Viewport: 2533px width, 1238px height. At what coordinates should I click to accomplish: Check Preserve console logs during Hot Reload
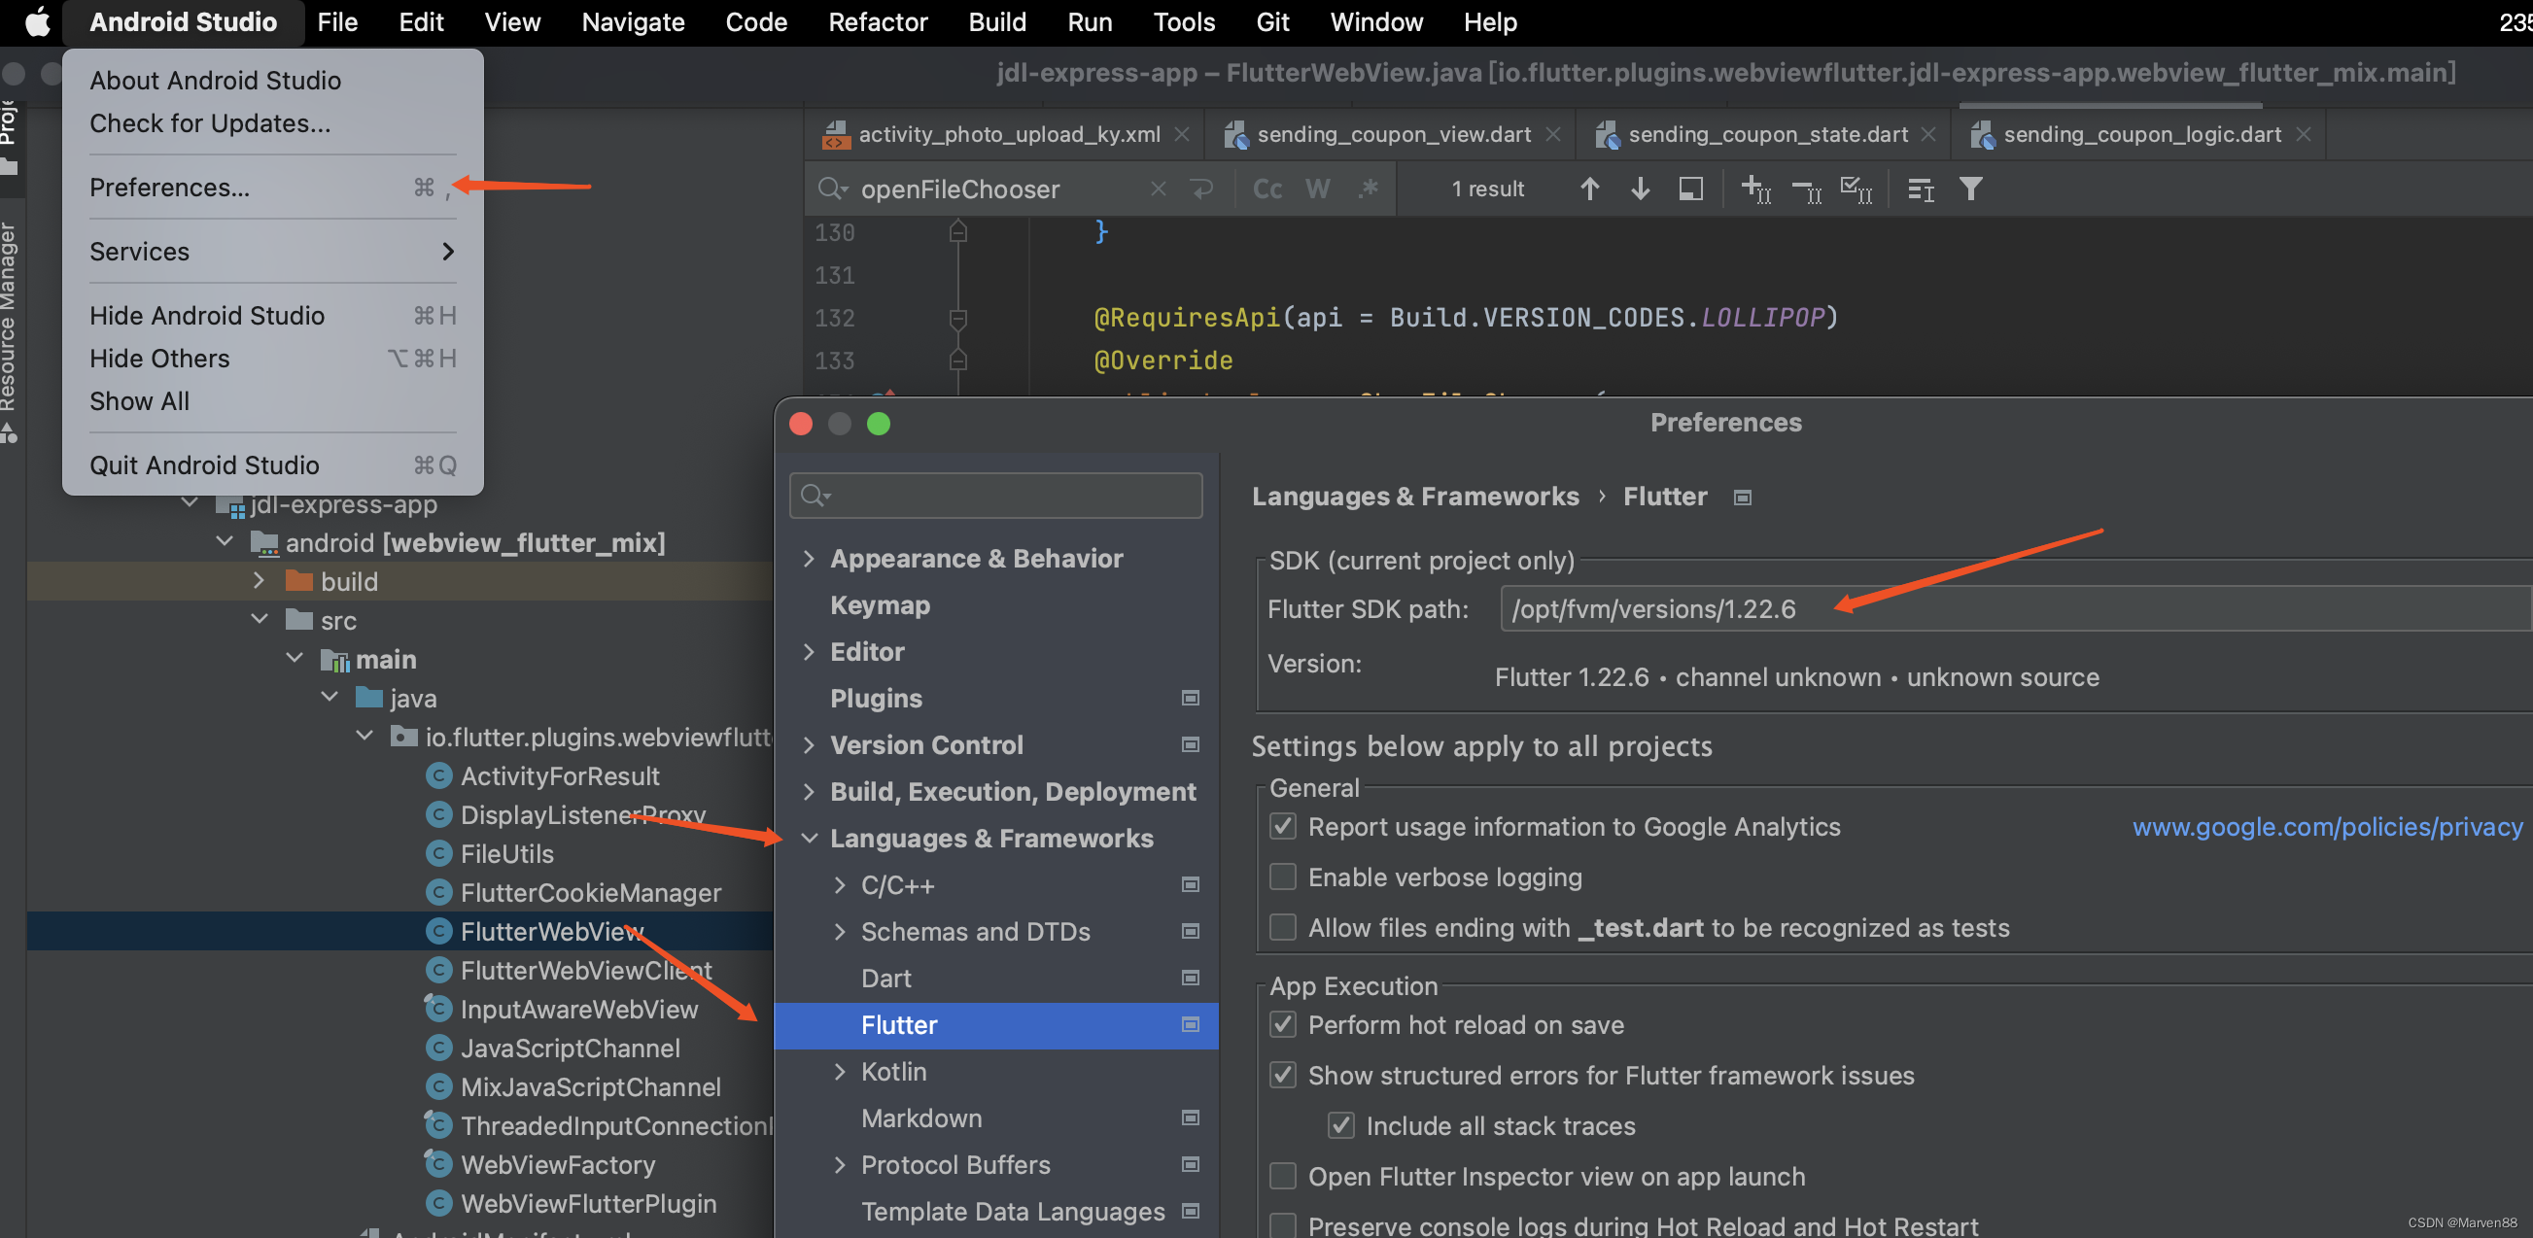pyautogui.click(x=1282, y=1225)
